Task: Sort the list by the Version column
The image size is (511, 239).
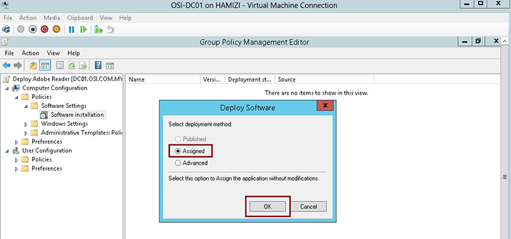Action: (213, 79)
